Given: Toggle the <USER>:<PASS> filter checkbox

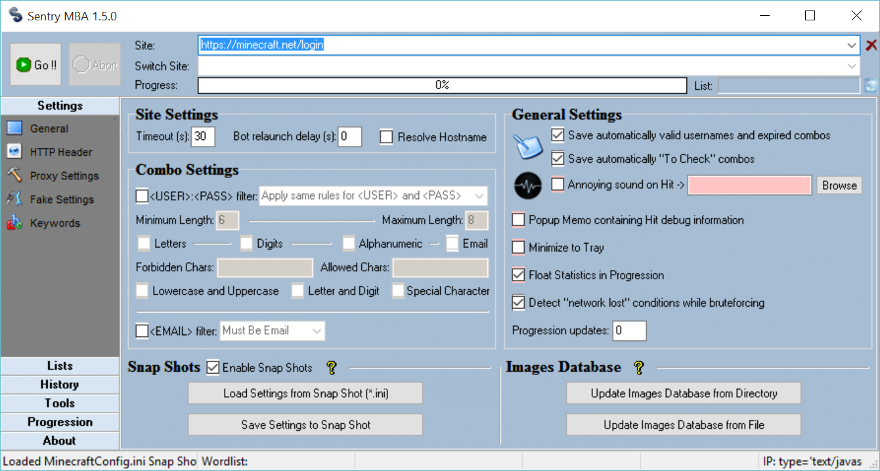Looking at the screenshot, I should tap(142, 196).
